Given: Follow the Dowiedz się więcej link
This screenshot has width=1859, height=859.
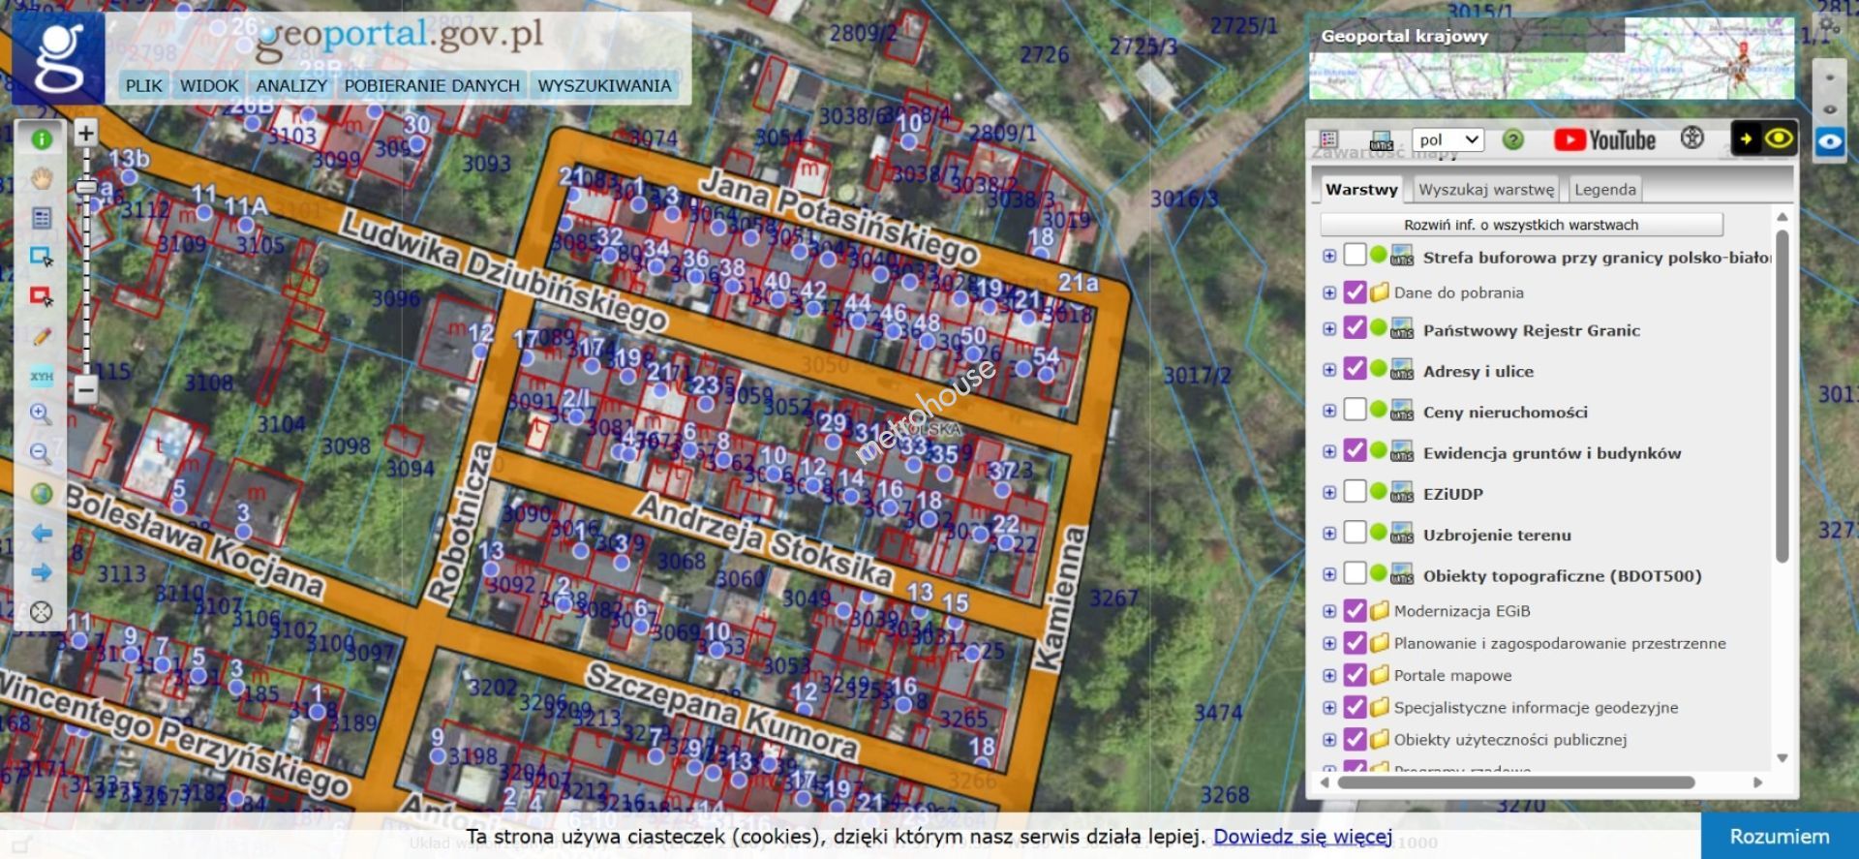Looking at the screenshot, I should click(x=1302, y=837).
